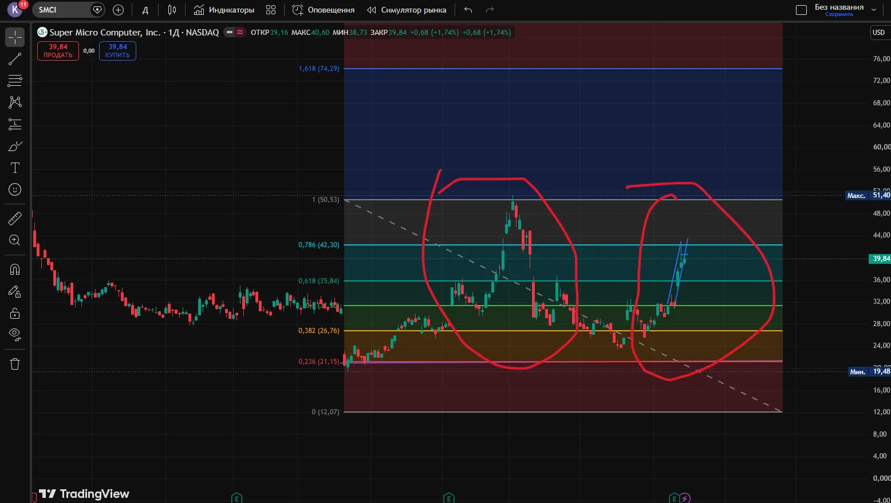
Task: Open the user profile menu avatar
Action: [15, 9]
